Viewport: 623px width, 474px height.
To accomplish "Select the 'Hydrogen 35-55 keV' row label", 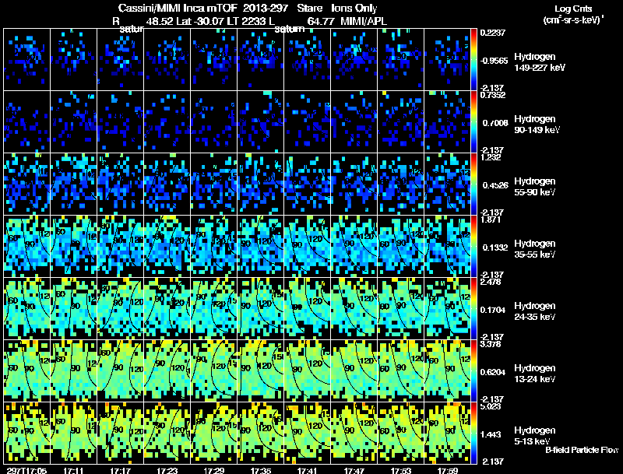I will pyautogui.click(x=535, y=249).
